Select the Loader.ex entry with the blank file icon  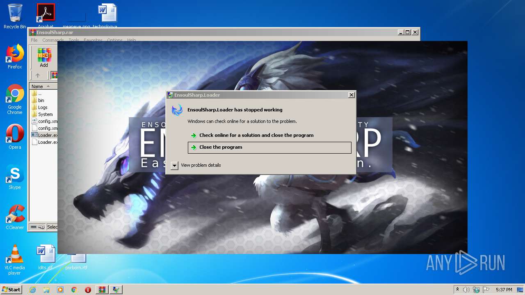[44, 142]
